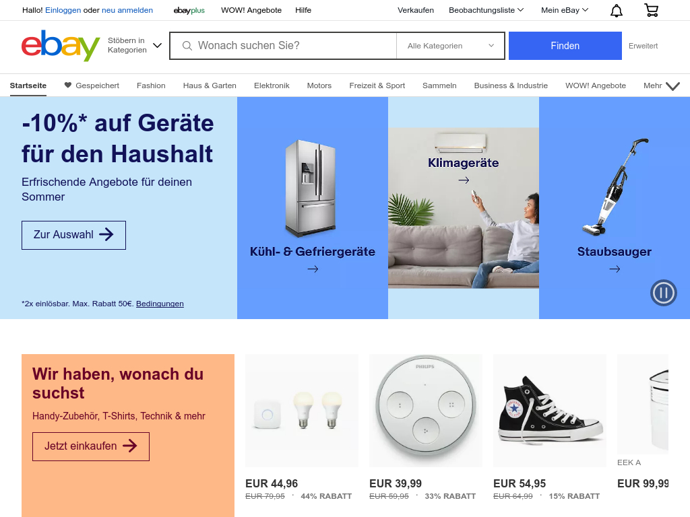
Task: Expand the Mehr categories menu
Action: (x=662, y=85)
